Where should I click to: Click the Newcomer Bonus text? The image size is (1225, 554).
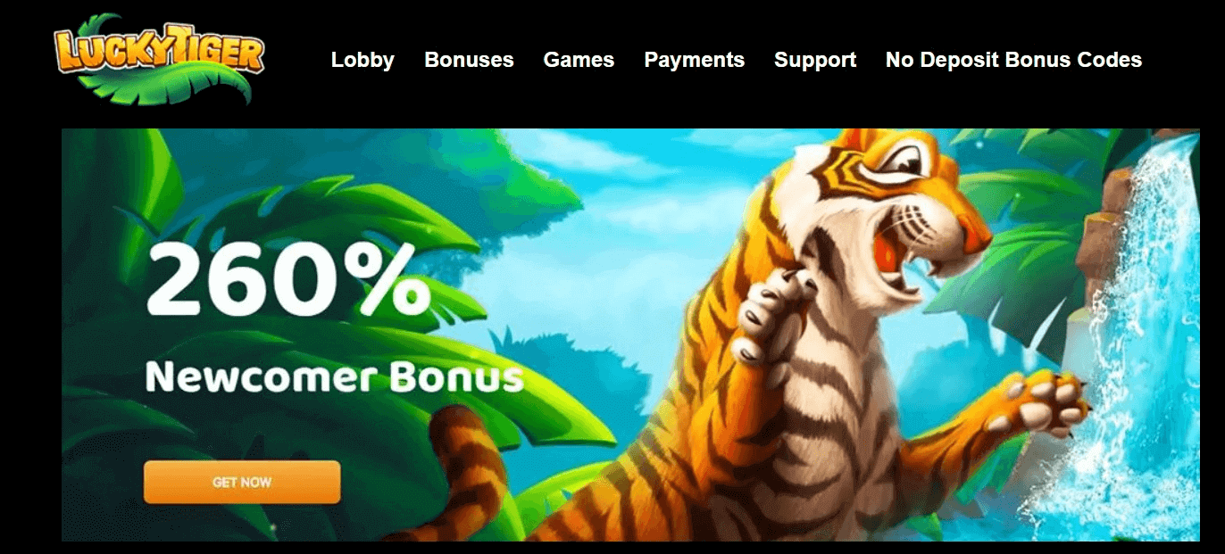coord(334,376)
